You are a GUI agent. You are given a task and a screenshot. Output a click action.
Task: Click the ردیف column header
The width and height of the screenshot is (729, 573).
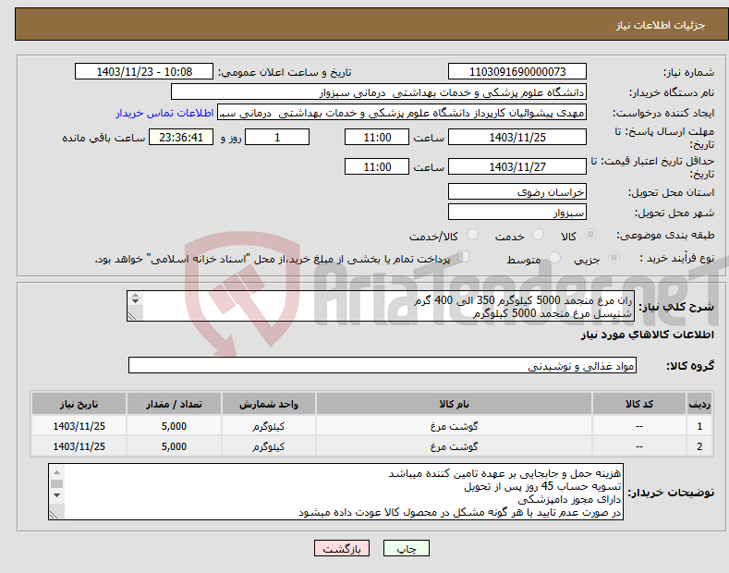click(x=699, y=404)
